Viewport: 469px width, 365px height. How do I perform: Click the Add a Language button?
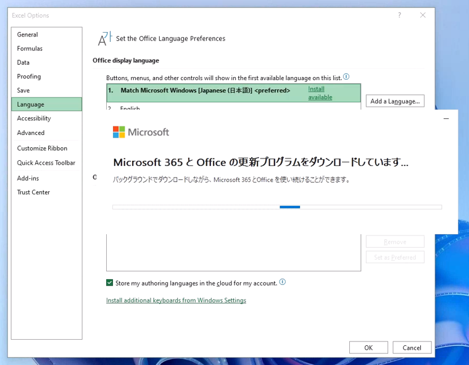tap(395, 101)
